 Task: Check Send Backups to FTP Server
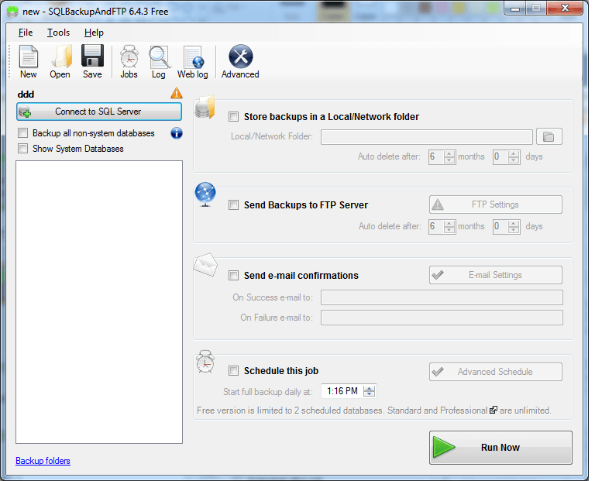pyautogui.click(x=233, y=204)
